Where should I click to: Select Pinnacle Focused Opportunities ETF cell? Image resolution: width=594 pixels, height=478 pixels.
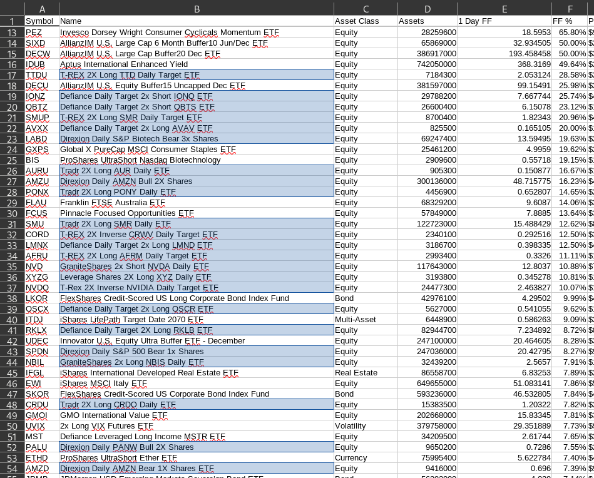197,213
